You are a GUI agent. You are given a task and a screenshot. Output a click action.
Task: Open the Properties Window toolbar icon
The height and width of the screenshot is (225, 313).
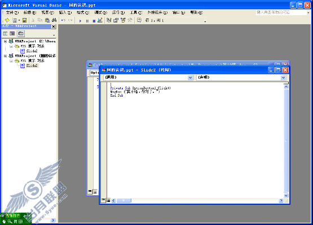coord(116,20)
